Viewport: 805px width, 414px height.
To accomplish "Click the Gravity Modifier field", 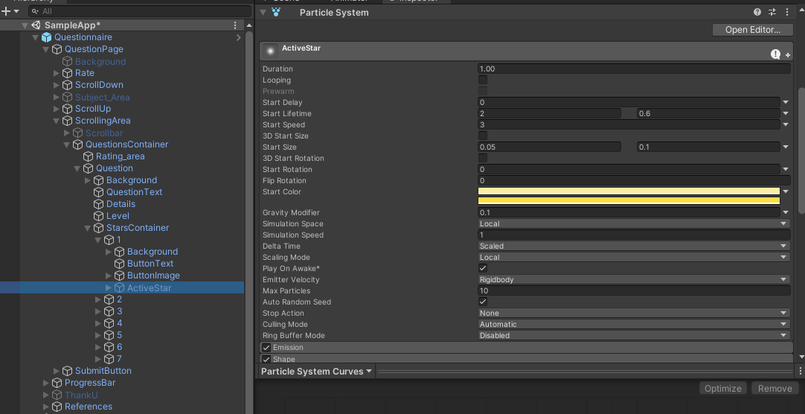I will click(629, 213).
